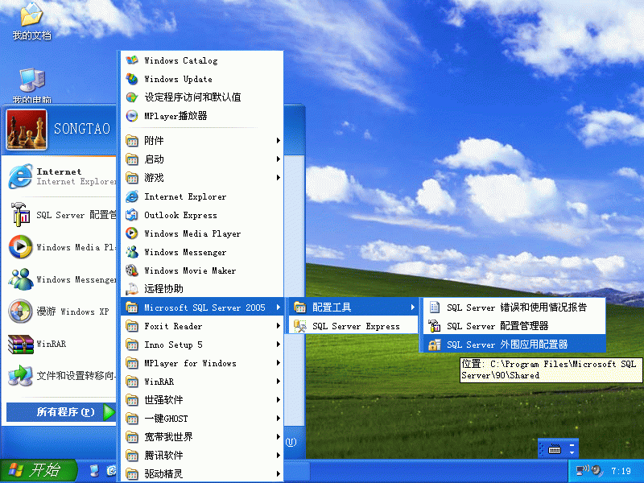The height and width of the screenshot is (483, 644).
Task: Open the 驱动精灵 program folder
Action: click(202, 473)
